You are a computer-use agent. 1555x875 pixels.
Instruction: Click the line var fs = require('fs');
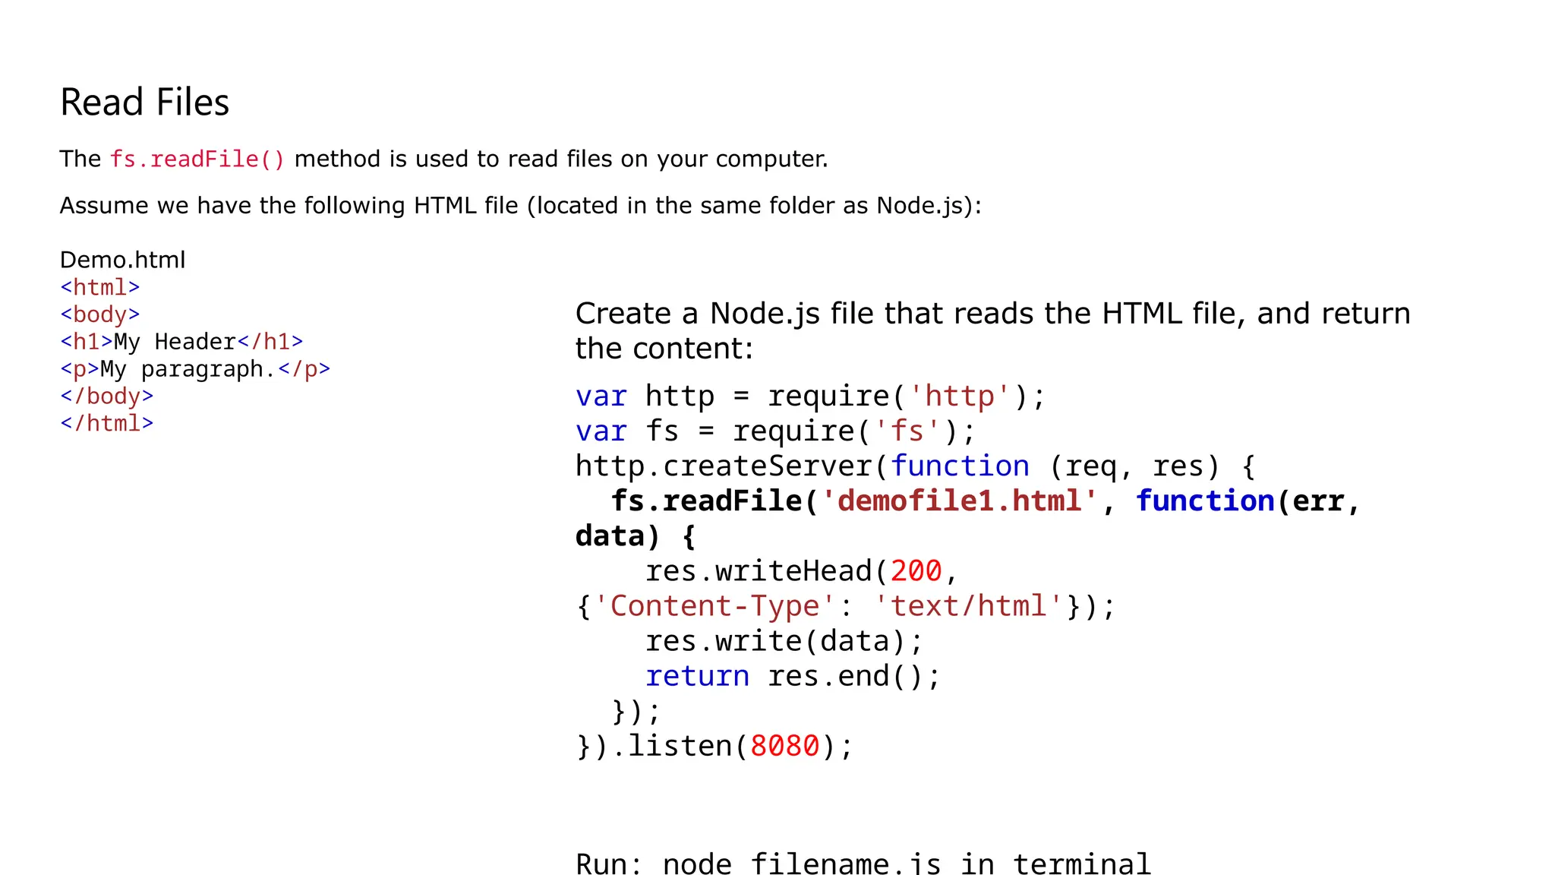pyautogui.click(x=775, y=431)
